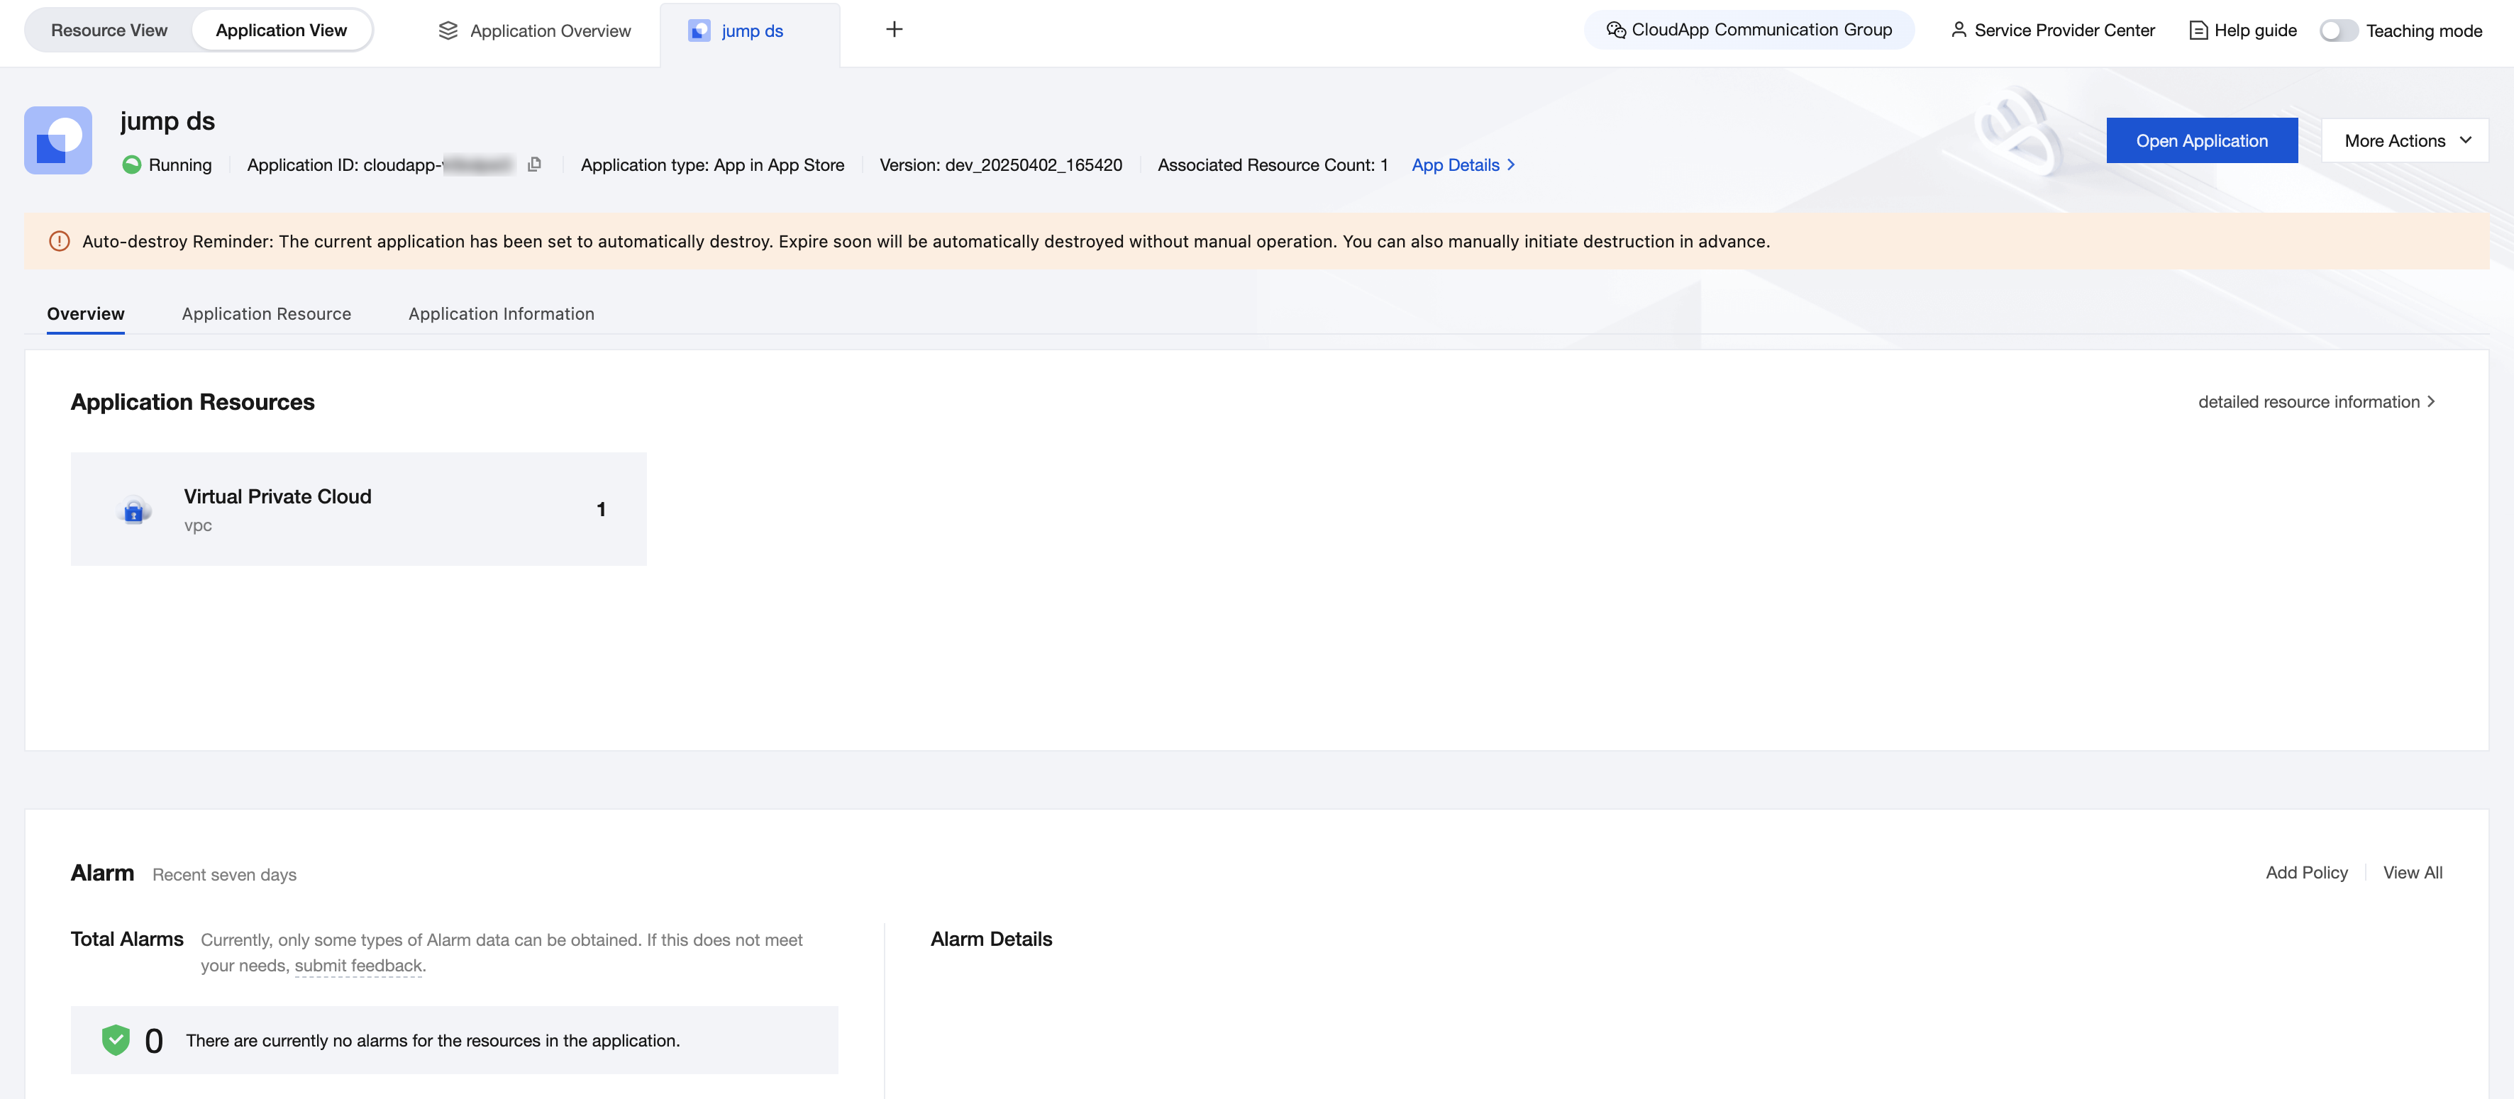
Task: Expand the More Actions dropdown
Action: pos(2405,140)
